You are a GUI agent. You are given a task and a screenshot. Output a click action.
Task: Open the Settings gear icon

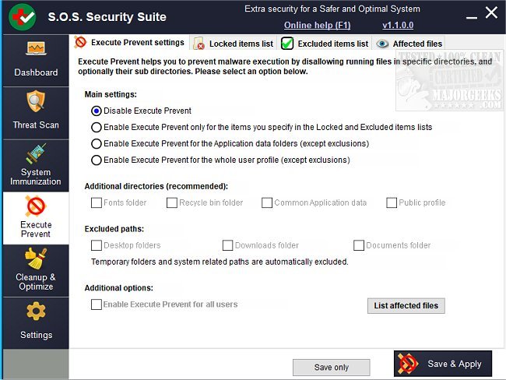click(35, 311)
